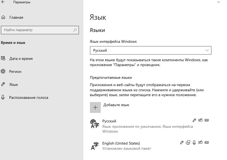This screenshot has width=227, height=160.
Task: Go to the Регион settings page
Action: coord(15,71)
